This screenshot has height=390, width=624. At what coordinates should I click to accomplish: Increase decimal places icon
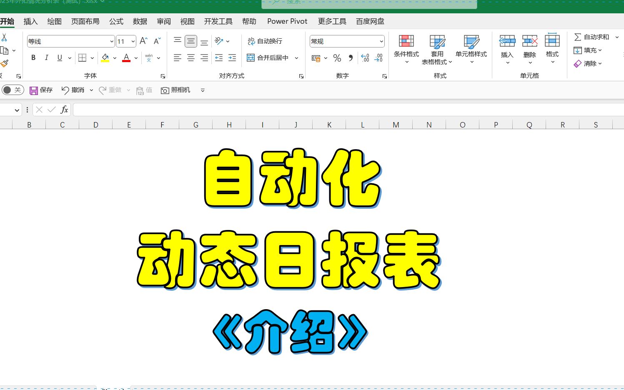tap(365, 58)
